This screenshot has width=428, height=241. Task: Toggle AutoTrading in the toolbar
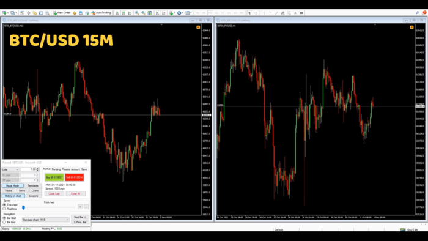pyautogui.click(x=101, y=13)
